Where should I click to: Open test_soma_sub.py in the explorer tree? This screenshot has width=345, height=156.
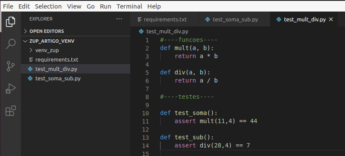76,79
